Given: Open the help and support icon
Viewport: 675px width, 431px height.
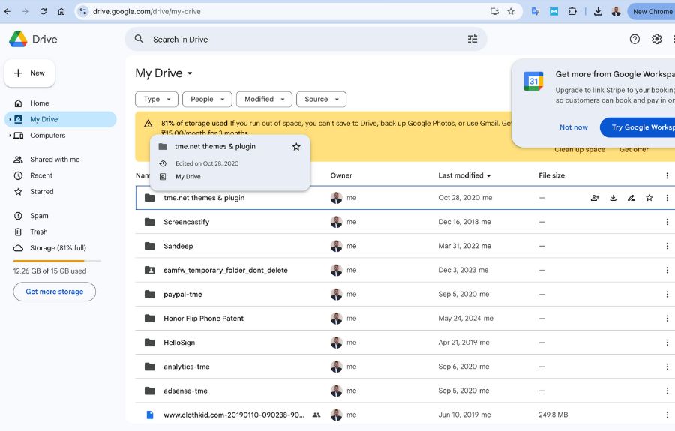Looking at the screenshot, I should [634, 39].
